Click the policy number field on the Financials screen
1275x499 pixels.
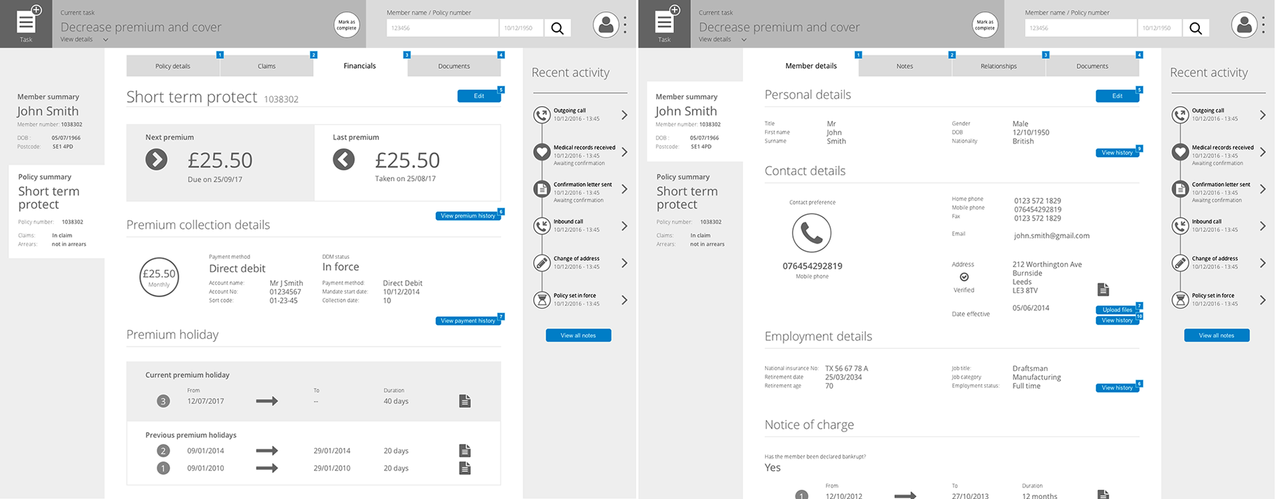(442, 28)
